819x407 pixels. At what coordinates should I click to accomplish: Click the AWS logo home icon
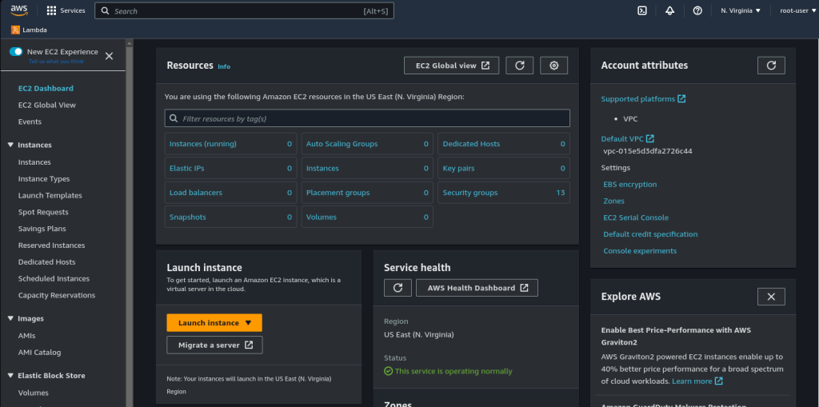click(x=19, y=10)
